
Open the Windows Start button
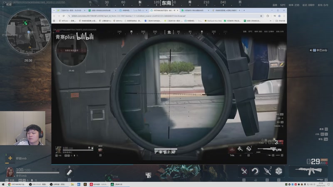tap(3, 185)
